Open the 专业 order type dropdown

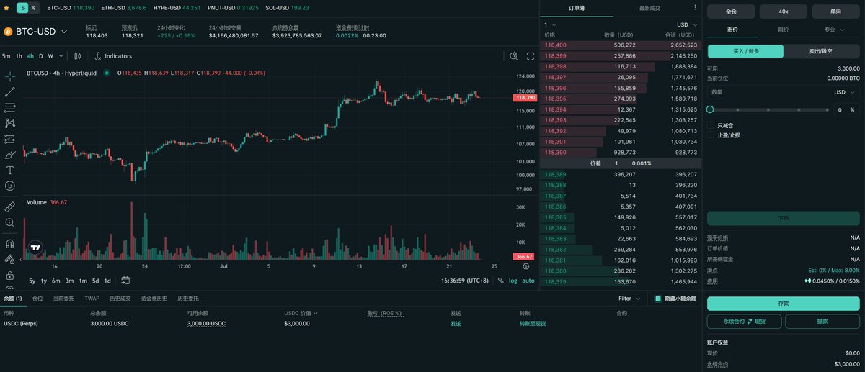(834, 30)
